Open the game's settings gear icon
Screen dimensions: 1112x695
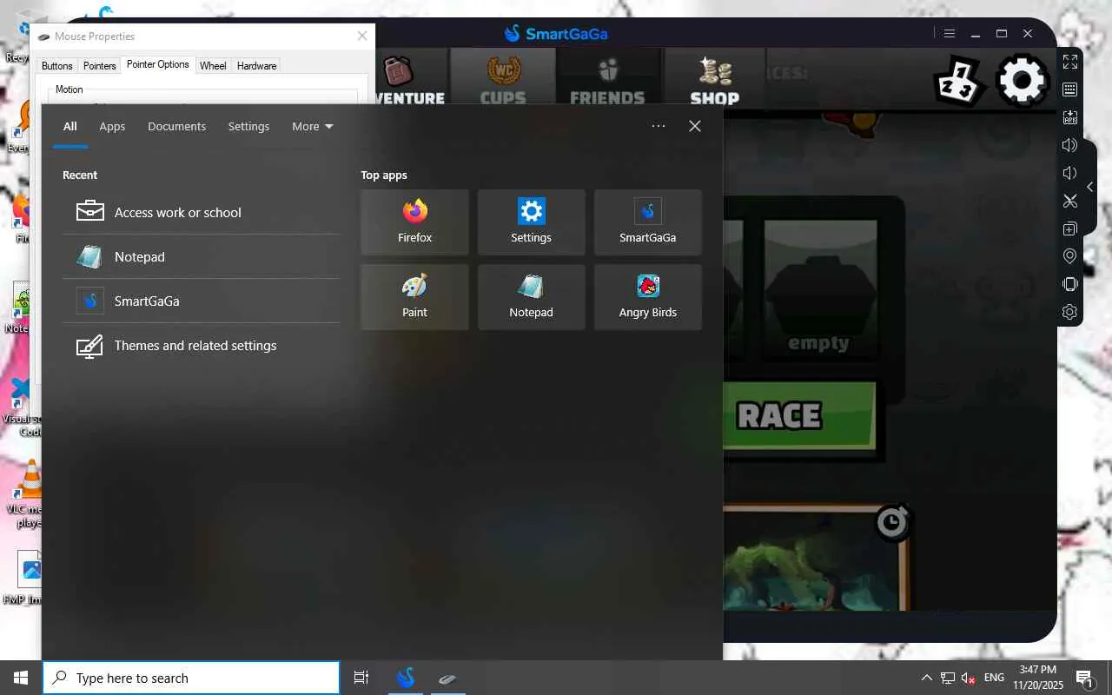1022,80
